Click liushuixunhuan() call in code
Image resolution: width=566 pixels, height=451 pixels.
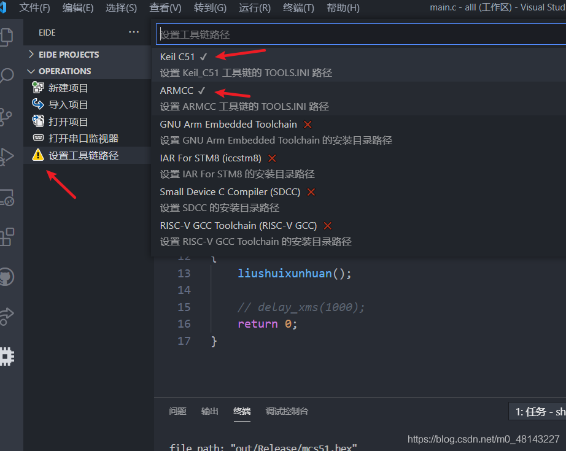coord(294,274)
